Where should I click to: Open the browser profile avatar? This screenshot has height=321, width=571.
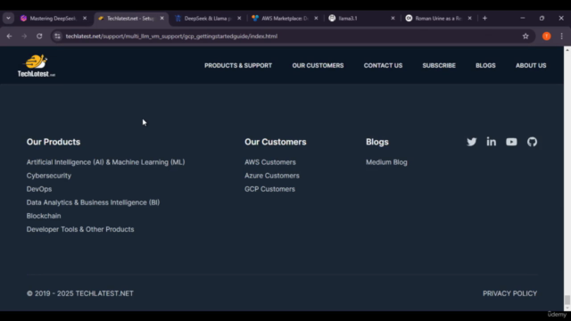click(547, 36)
